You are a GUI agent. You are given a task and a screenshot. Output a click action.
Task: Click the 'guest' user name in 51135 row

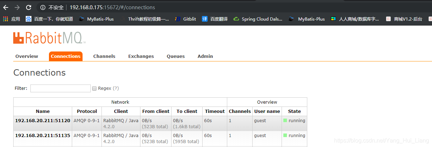[x=260, y=136]
